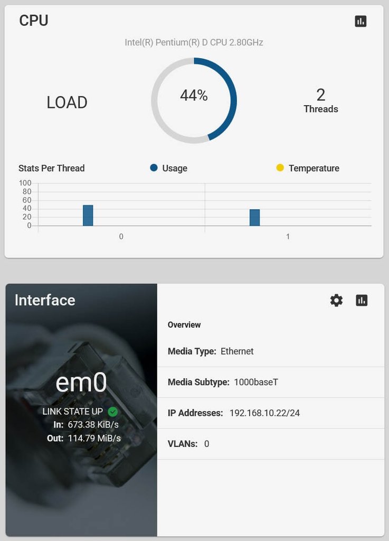Open CPU reports chart icon
Viewport: 389px width, 541px height.
(x=360, y=21)
